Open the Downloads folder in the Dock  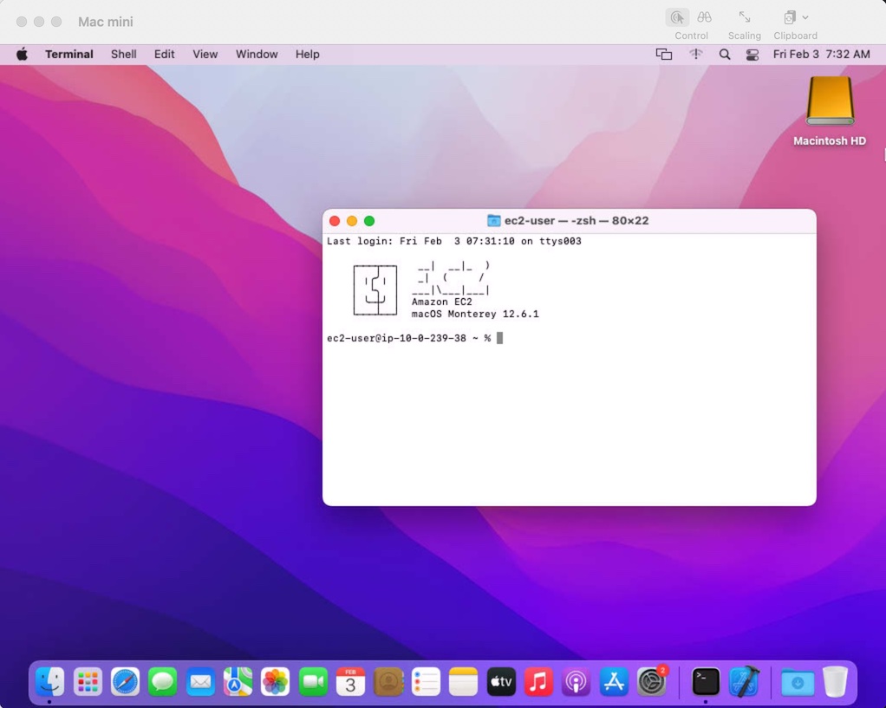tap(798, 681)
